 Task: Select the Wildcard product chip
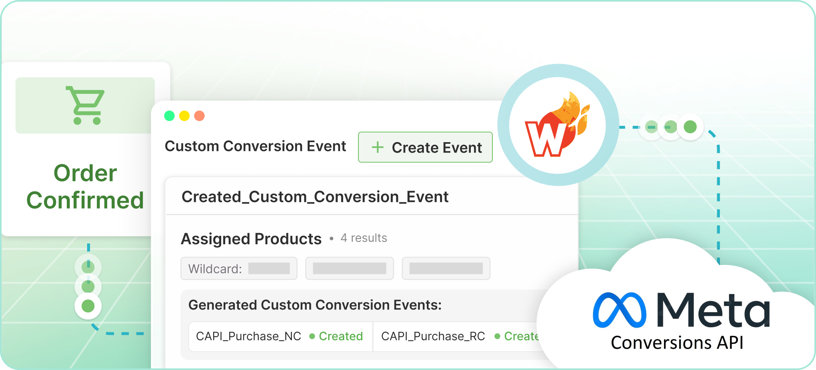point(239,268)
